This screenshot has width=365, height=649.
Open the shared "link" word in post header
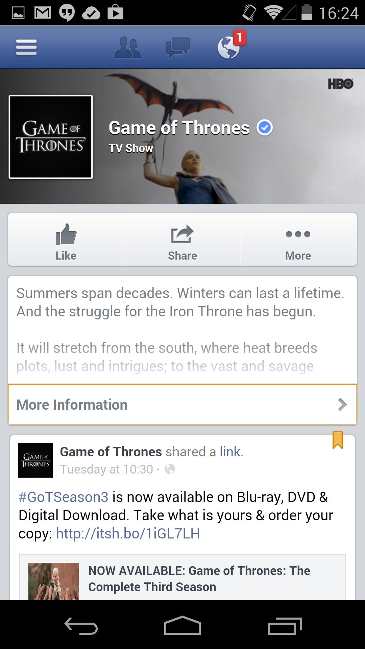[230, 452]
